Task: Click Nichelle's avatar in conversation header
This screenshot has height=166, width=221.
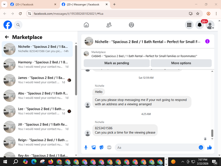Action: (x=89, y=41)
